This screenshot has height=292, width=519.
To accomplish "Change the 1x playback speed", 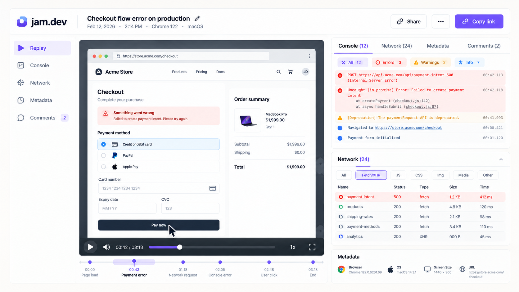I will [293, 247].
